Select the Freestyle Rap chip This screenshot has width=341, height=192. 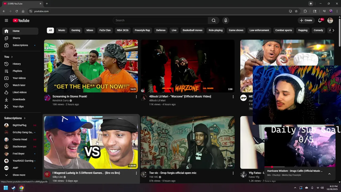[142, 30]
